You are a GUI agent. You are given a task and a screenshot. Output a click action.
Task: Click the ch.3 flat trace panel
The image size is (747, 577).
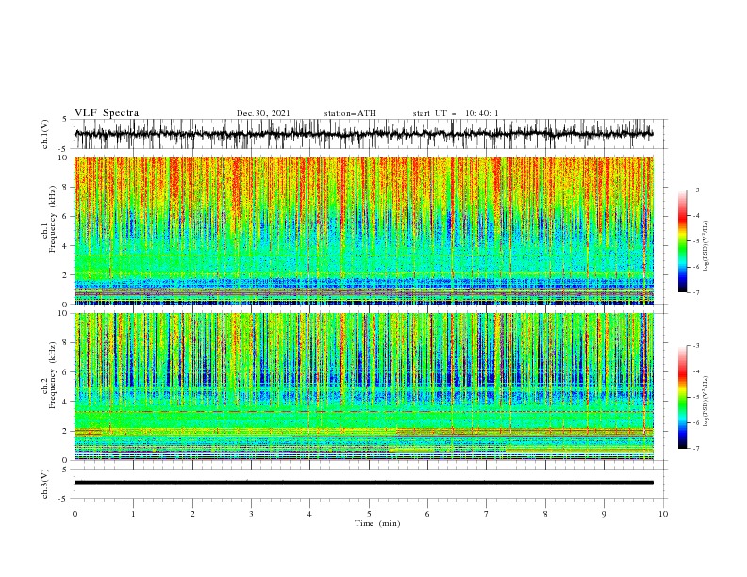coord(370,484)
